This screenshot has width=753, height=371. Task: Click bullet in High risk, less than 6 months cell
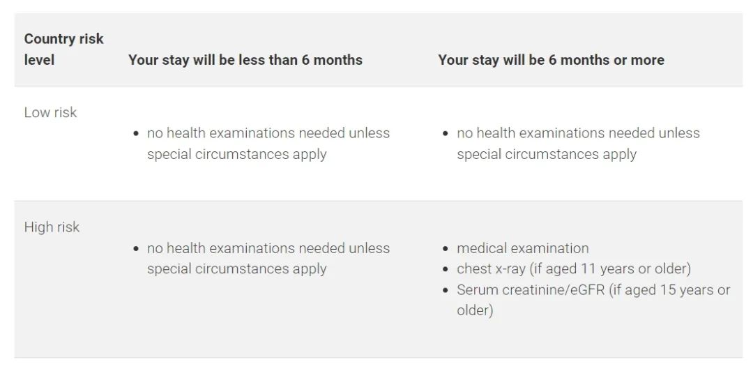click(137, 249)
